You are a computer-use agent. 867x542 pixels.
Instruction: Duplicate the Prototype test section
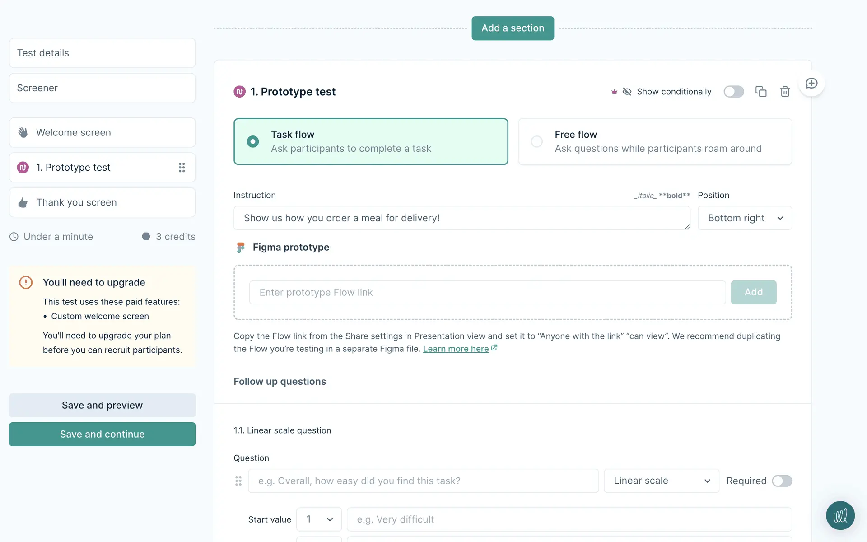(x=761, y=92)
